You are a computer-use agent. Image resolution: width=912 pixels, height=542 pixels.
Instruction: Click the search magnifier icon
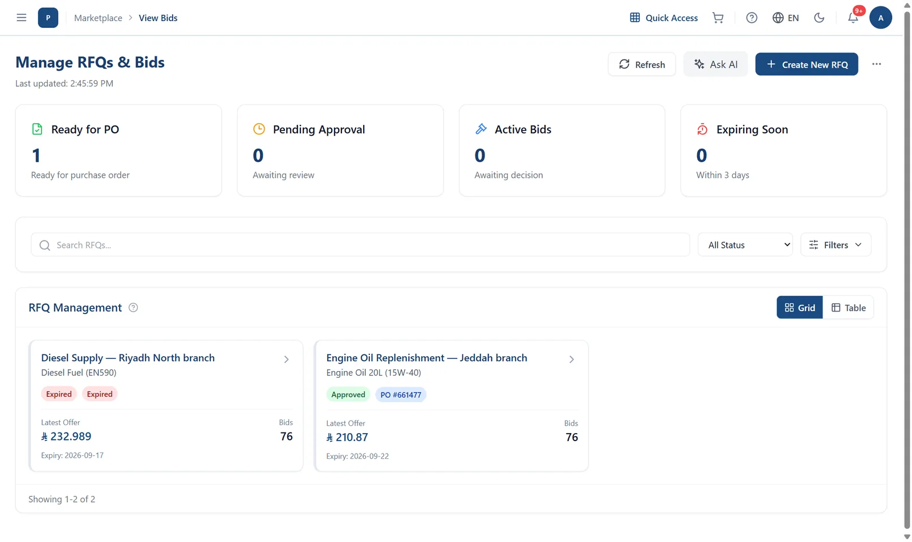44,245
